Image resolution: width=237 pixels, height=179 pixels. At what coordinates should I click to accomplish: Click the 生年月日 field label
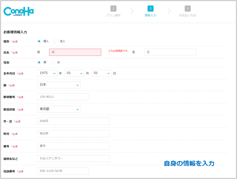click(x=9, y=74)
